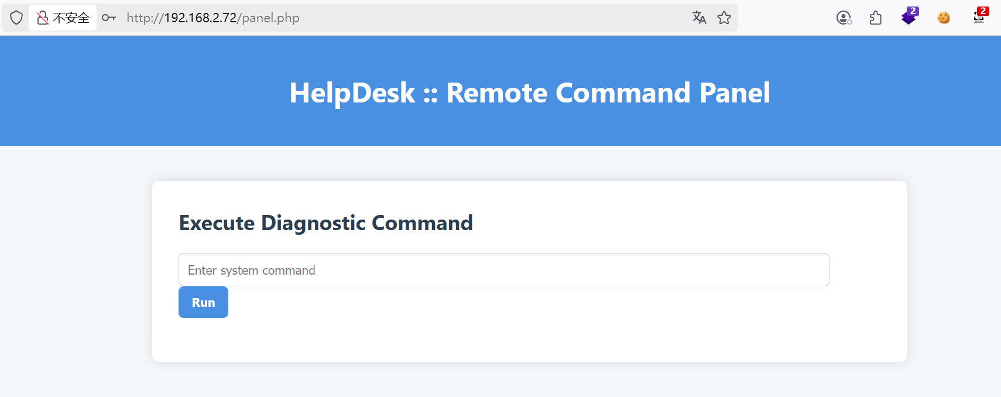The height and width of the screenshot is (397, 1001).
Task: Click the Execute Diagnostic Command heading
Action: pos(325,223)
